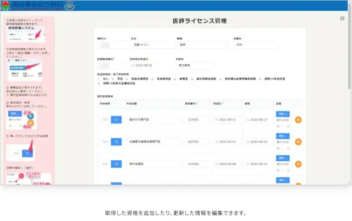Click the crest emblem in the blue header
Screen dimensions: 352x221
click(x=70, y=5)
